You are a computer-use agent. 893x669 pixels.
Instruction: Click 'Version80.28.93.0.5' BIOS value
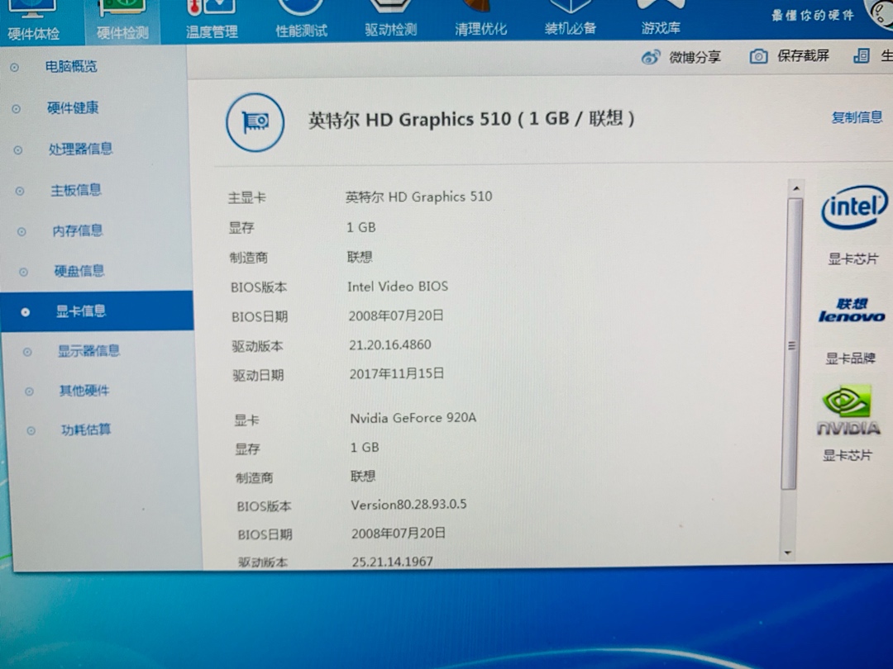pos(409,505)
